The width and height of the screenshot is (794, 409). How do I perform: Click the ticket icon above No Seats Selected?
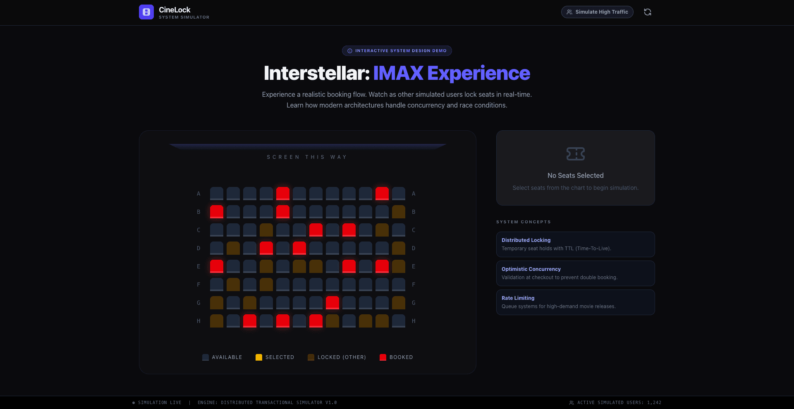(x=576, y=154)
